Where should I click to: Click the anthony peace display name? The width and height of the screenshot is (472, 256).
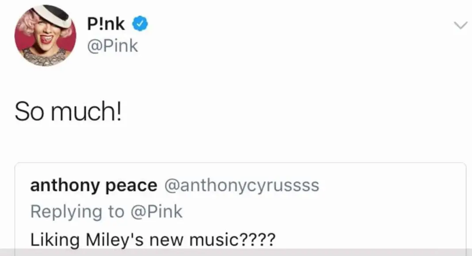pyautogui.click(x=93, y=186)
